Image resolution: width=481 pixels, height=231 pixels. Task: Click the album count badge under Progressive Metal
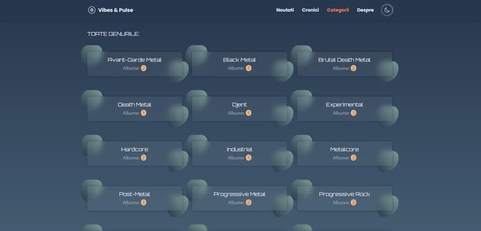click(x=249, y=202)
